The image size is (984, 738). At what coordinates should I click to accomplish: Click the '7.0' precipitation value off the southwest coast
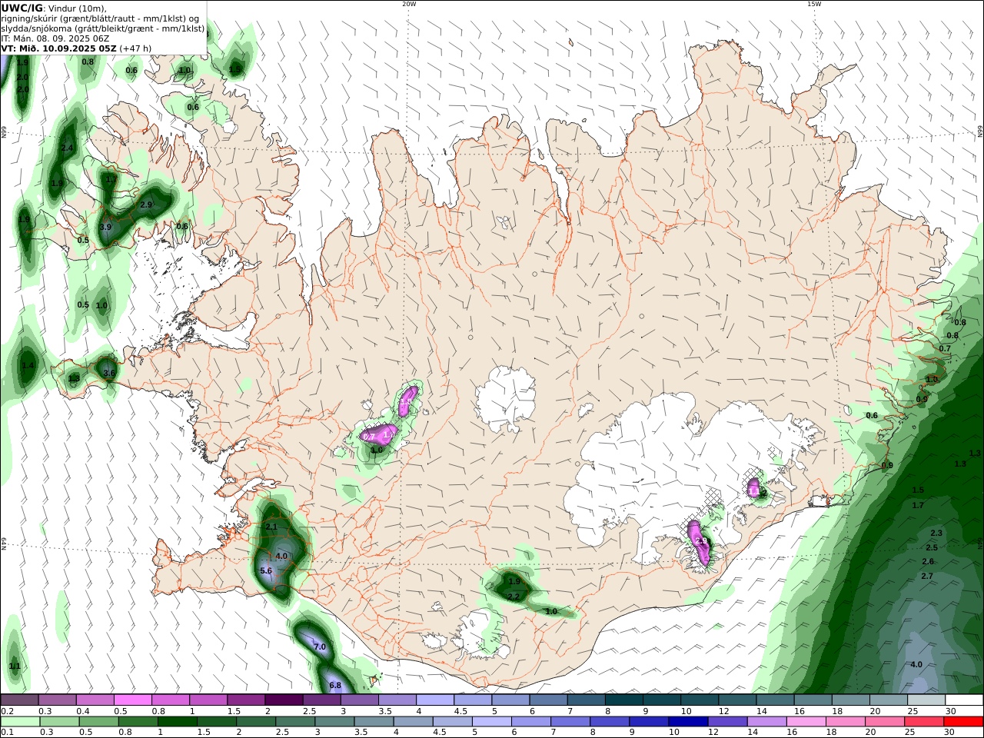(320, 647)
